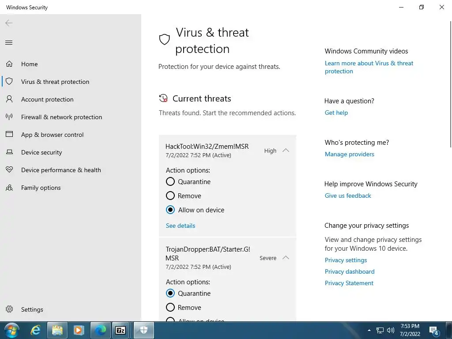Click Windows Security taskbar shield icon
The height and width of the screenshot is (339, 452).
click(143, 330)
